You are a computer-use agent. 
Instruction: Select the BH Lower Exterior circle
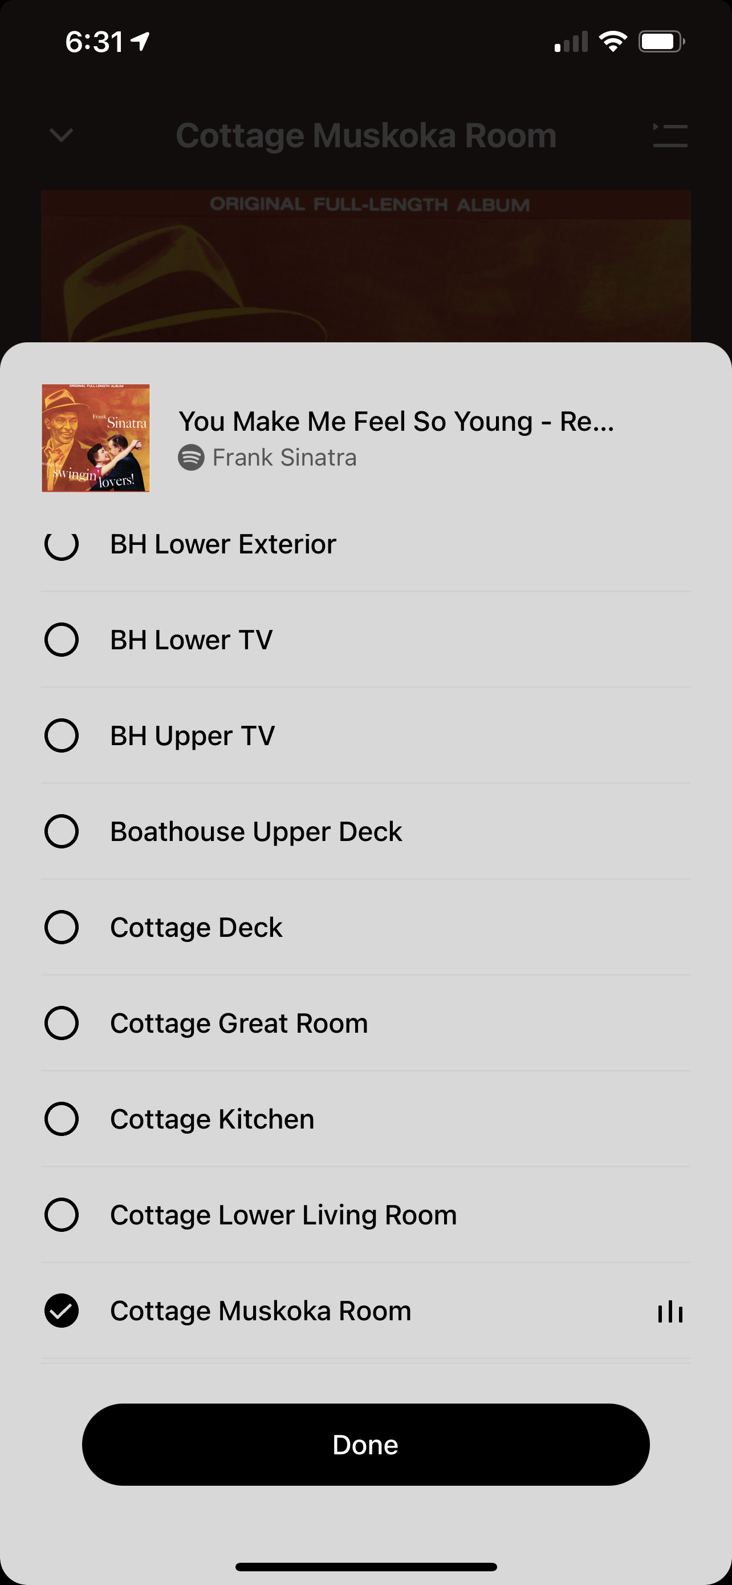[62, 544]
